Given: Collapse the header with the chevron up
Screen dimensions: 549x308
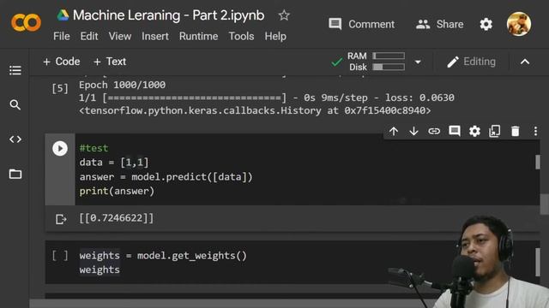Looking at the screenshot, I should pyautogui.click(x=525, y=62).
